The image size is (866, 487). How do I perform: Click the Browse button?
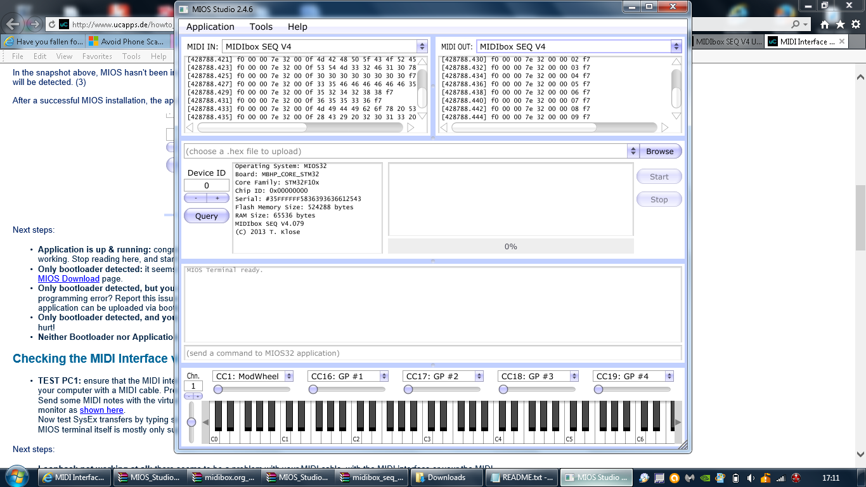660,151
